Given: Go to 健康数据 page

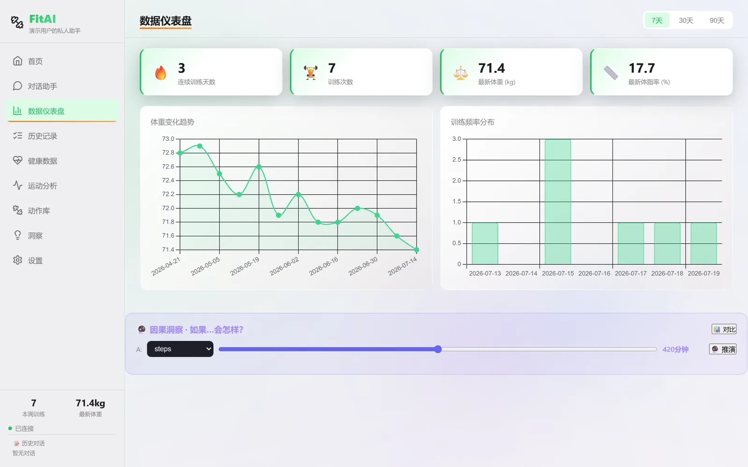Looking at the screenshot, I should coord(62,161).
